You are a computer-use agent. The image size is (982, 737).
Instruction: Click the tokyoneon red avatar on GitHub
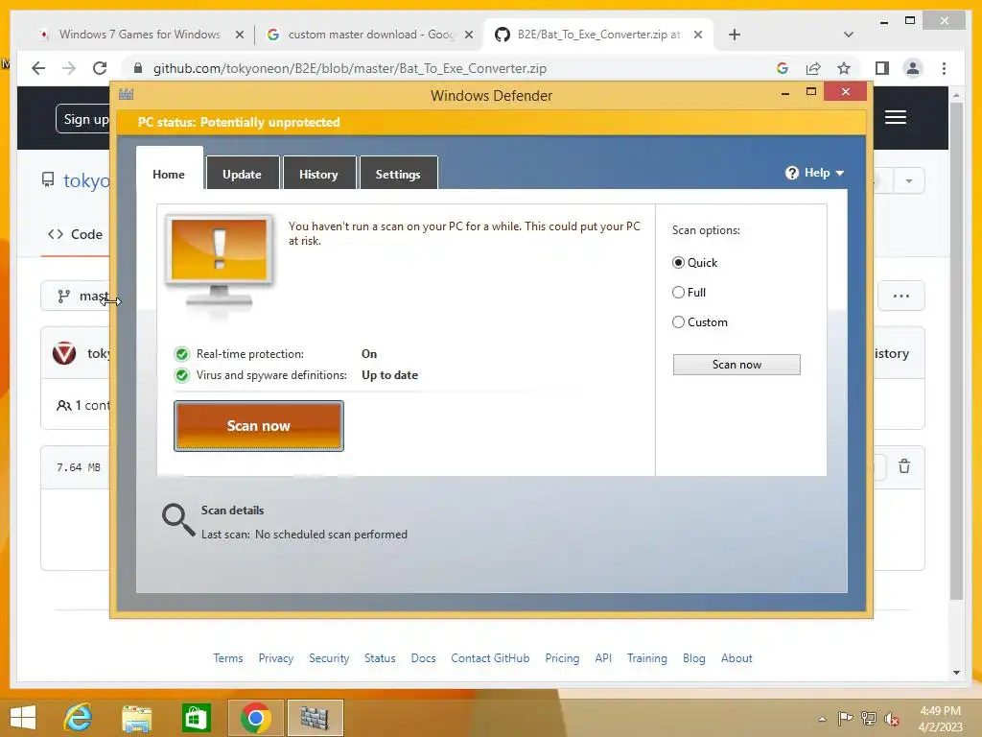point(64,353)
